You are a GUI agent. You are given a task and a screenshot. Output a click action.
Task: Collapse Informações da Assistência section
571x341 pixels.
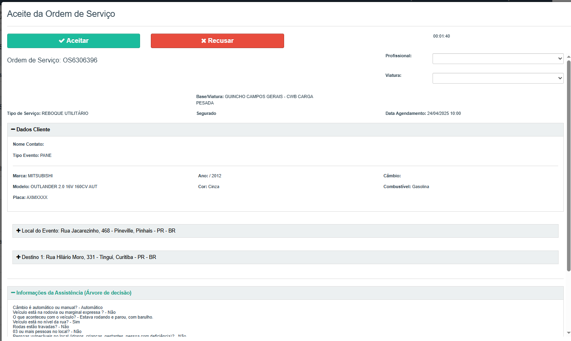[285, 293]
